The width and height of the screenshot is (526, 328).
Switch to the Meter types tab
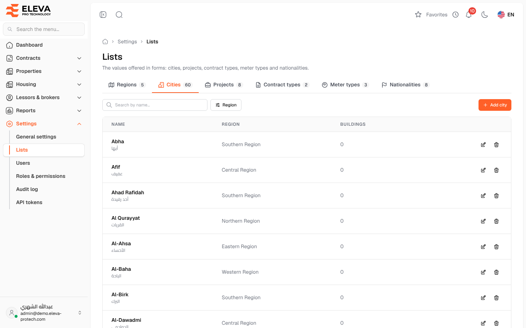[x=345, y=85]
